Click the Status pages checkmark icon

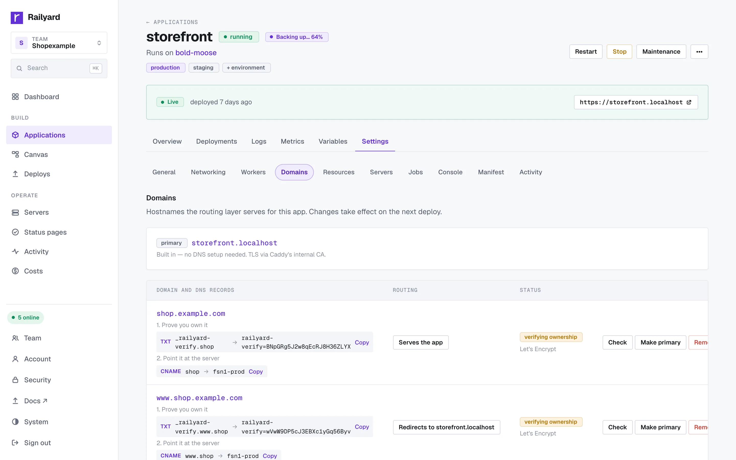pos(15,232)
